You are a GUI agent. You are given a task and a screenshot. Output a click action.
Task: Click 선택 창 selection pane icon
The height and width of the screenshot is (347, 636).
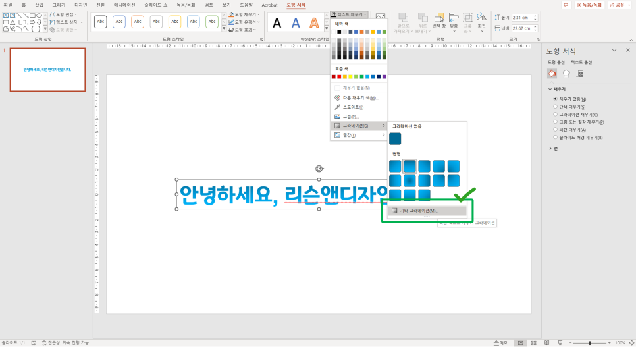click(439, 20)
